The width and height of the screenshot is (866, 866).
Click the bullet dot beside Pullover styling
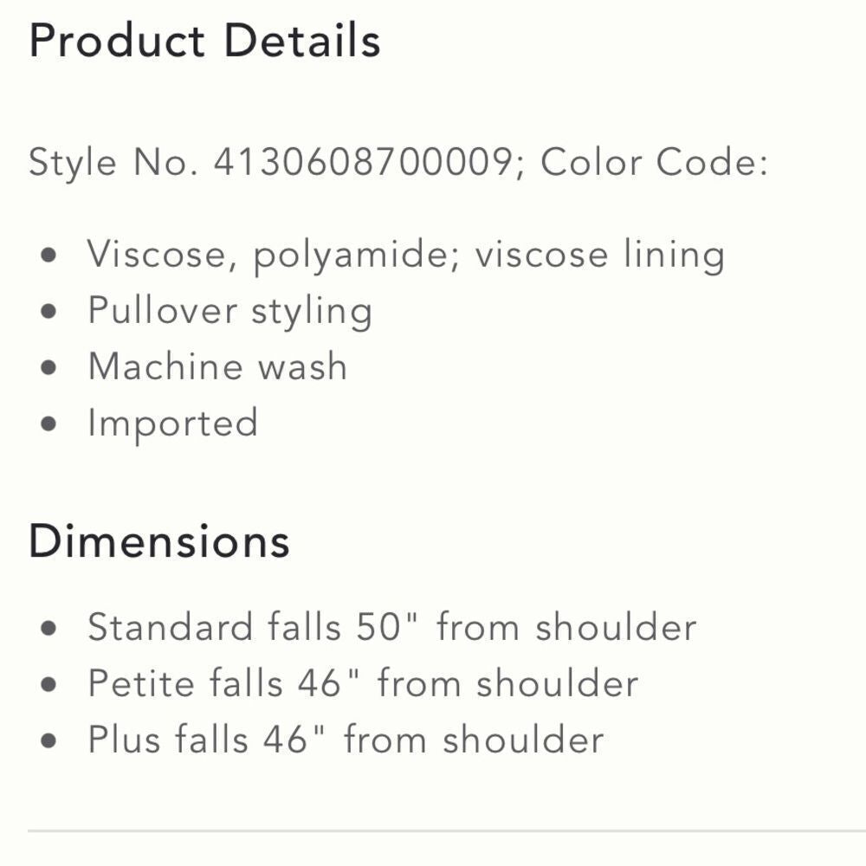[x=48, y=311]
